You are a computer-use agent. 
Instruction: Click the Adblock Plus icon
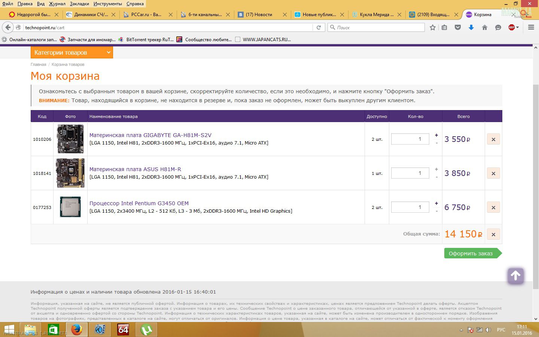(x=512, y=27)
